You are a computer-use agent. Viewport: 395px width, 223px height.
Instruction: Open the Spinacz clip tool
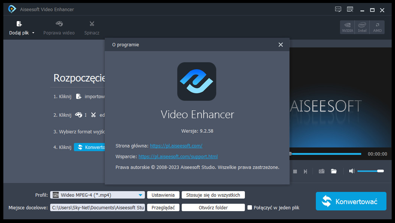point(92,28)
